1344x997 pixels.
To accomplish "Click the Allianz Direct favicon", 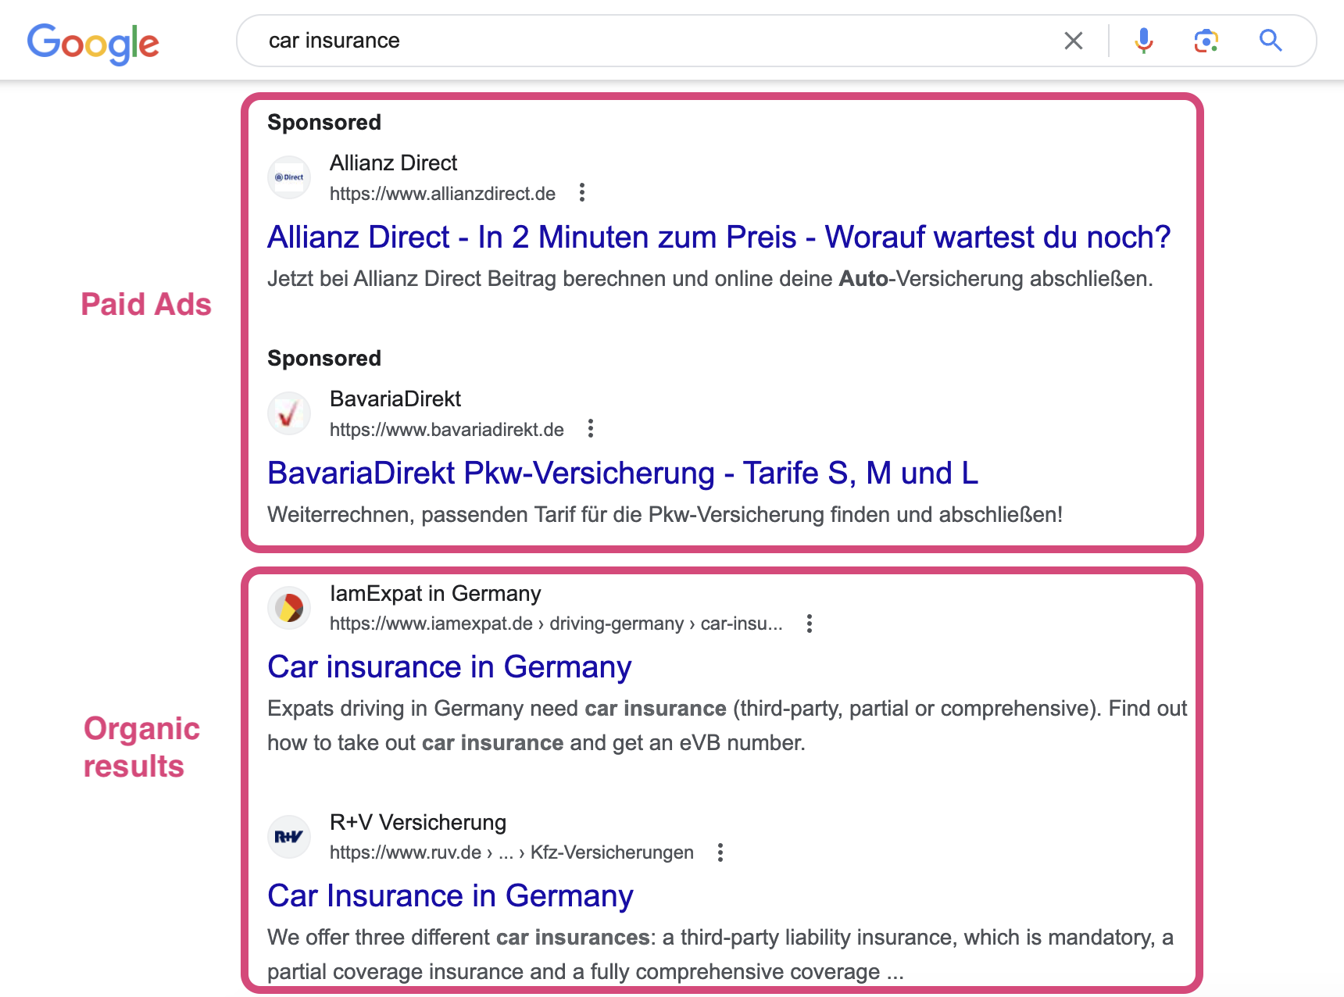I will point(289,177).
